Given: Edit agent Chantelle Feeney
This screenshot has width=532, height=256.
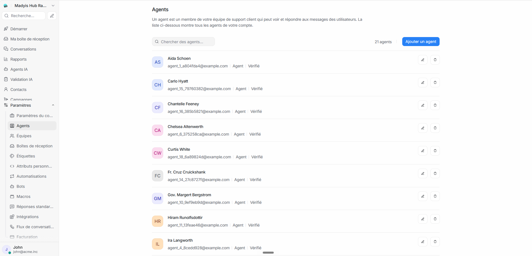Looking at the screenshot, I should coord(423,105).
